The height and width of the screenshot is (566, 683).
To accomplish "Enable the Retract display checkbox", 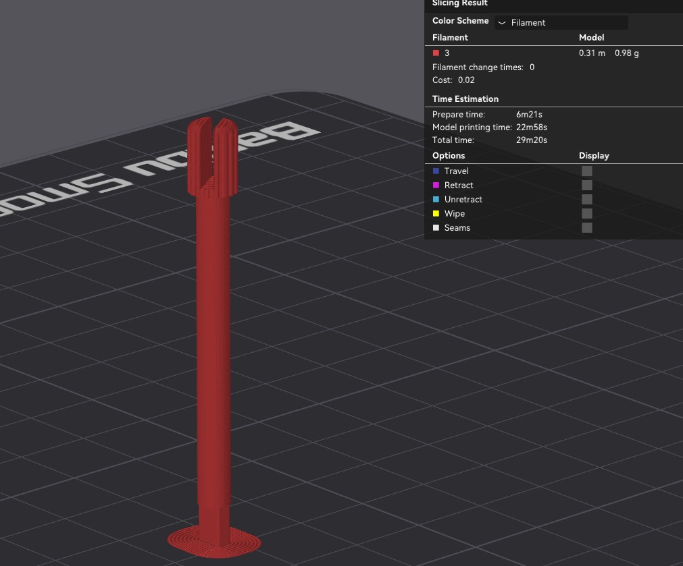I will tap(586, 186).
